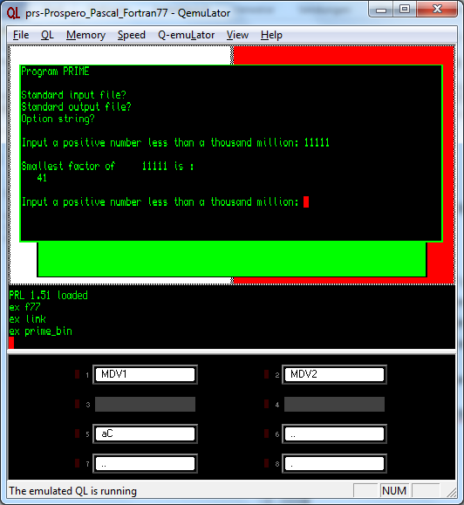This screenshot has height=505, width=464.
Task: Click the drive 1 activity LED
Action: [78, 374]
